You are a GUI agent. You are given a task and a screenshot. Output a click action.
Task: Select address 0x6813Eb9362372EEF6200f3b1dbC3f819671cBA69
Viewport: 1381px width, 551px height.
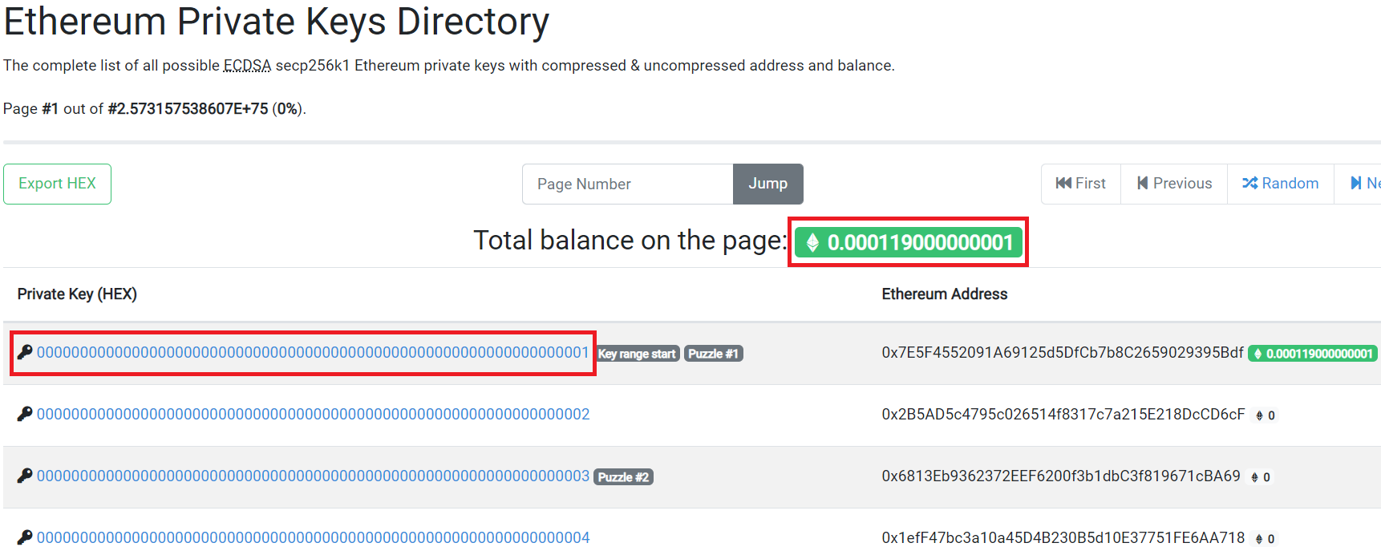point(1061,476)
